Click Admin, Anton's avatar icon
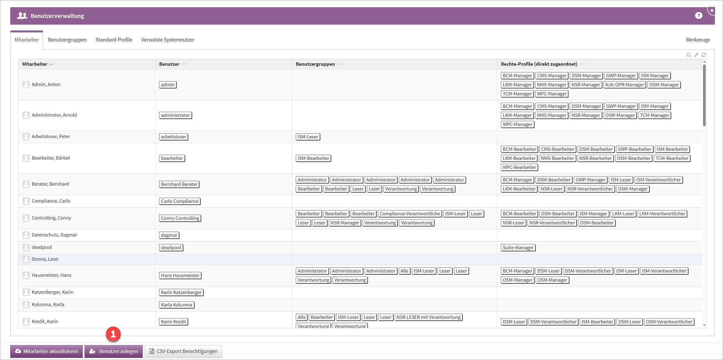Image resolution: width=723 pixels, height=360 pixels. [x=26, y=84]
